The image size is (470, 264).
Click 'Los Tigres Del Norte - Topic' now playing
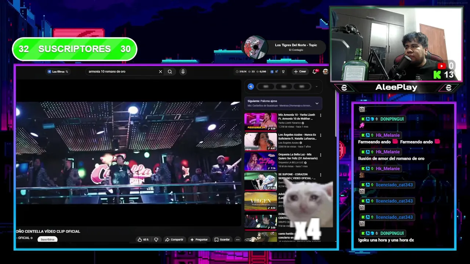point(296,45)
